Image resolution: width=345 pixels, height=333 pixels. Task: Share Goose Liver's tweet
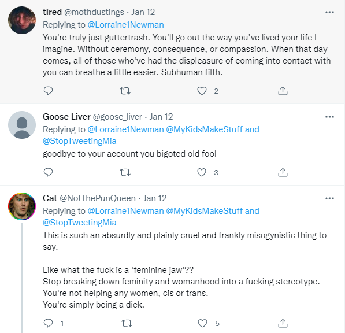(x=283, y=172)
